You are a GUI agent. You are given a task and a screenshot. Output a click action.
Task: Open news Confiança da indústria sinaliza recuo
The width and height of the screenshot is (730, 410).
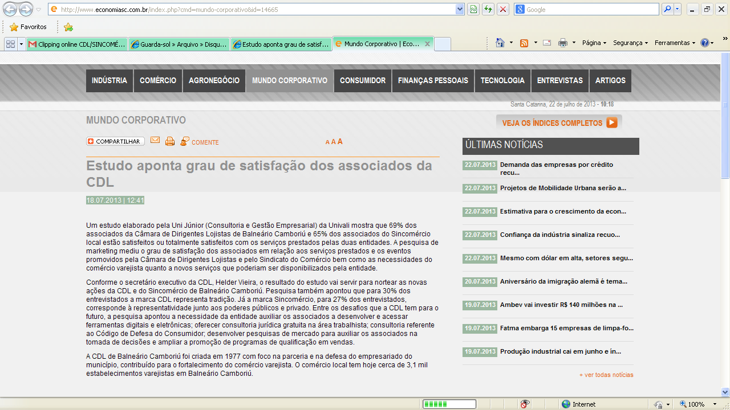click(x=560, y=235)
